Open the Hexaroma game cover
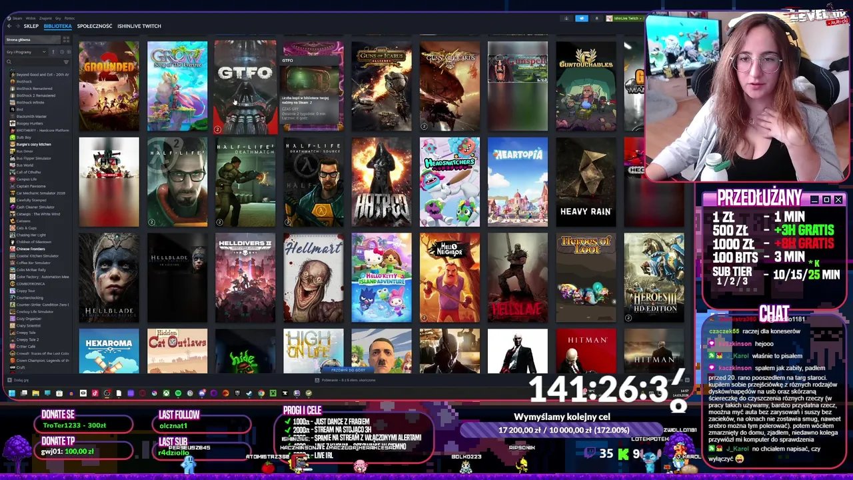The width and height of the screenshot is (853, 480). [x=109, y=351]
